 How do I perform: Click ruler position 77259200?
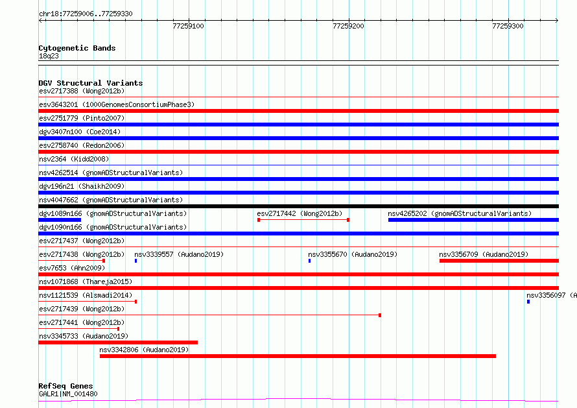pos(348,26)
